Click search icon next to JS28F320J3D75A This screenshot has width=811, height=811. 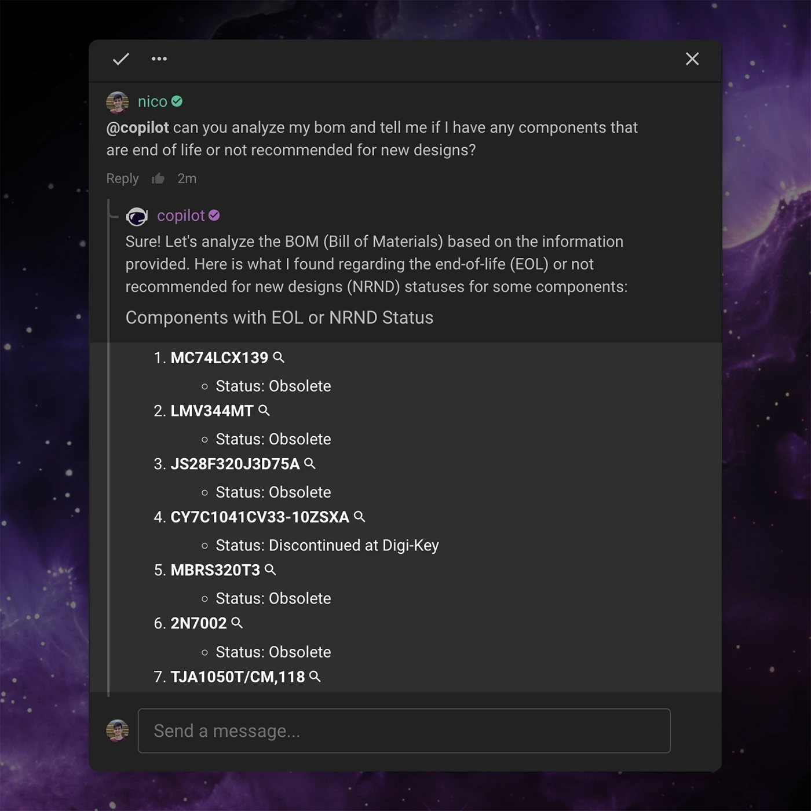(x=310, y=463)
